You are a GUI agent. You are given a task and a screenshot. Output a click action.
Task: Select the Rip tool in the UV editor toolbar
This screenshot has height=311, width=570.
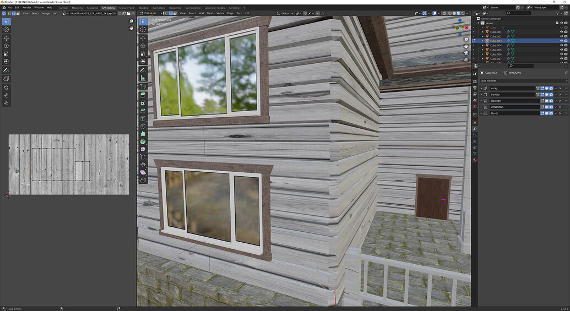coord(6,79)
